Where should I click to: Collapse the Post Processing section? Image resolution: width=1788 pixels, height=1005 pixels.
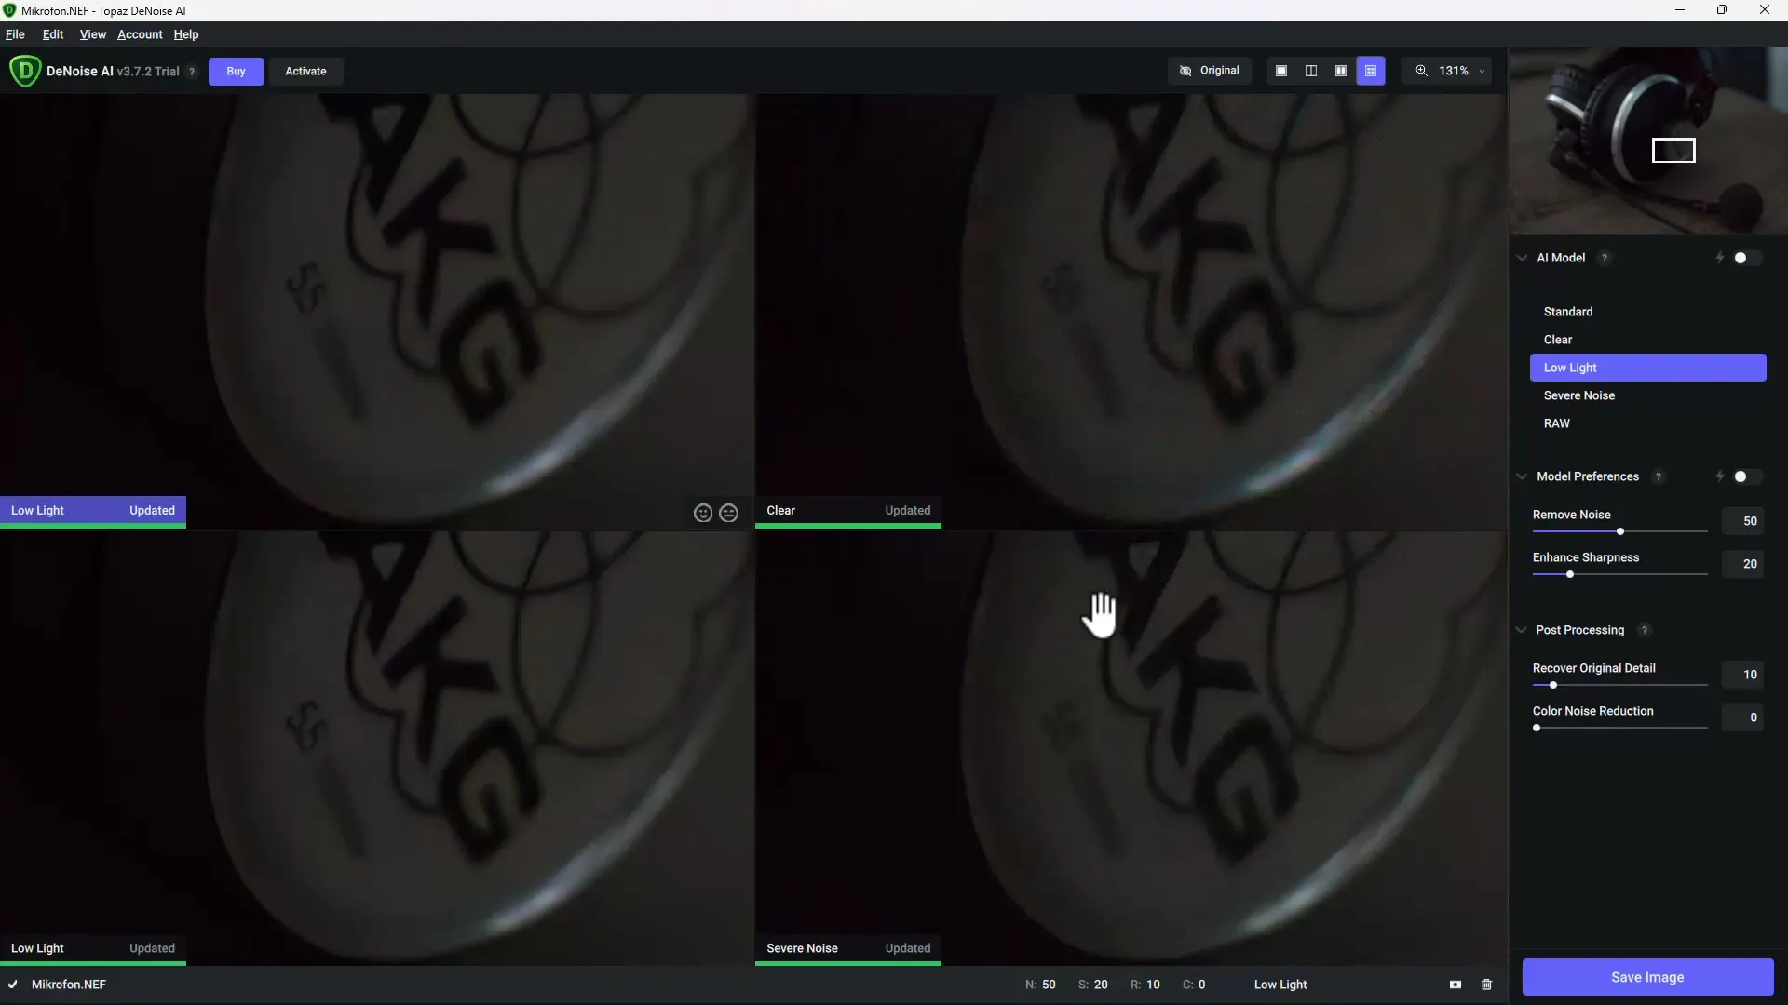(x=1521, y=629)
